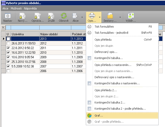
Task: Uncheck the checkbox in the 2007 row
Action: (x=8, y=66)
